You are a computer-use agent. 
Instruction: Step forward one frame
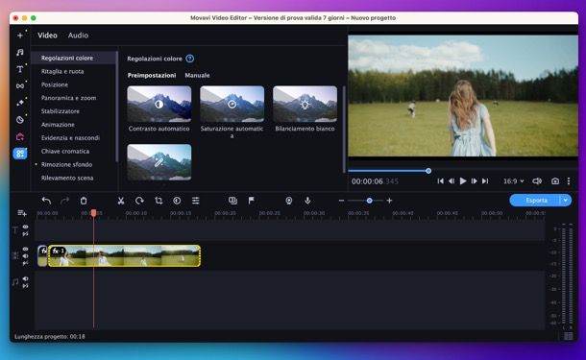(x=474, y=181)
